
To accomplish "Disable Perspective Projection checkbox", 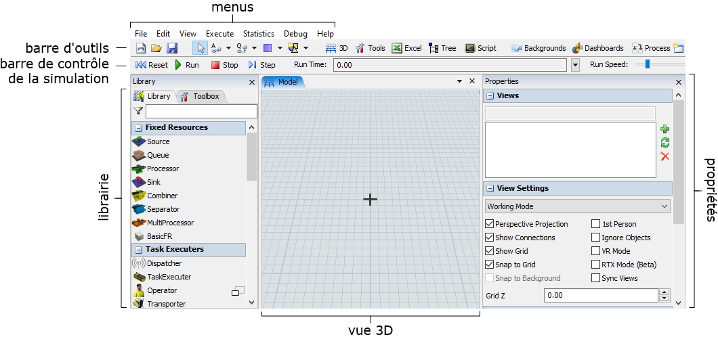I will tap(490, 224).
